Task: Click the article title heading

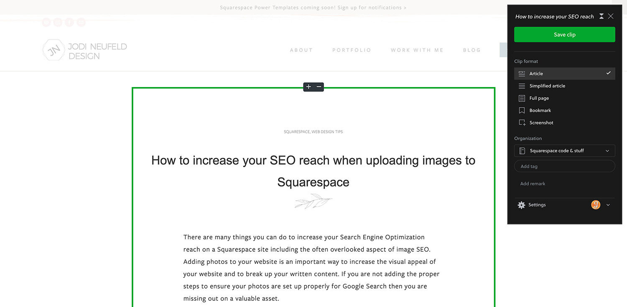Action: coord(313,171)
